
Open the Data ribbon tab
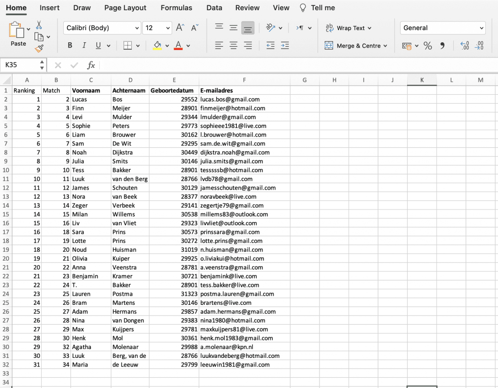214,8
